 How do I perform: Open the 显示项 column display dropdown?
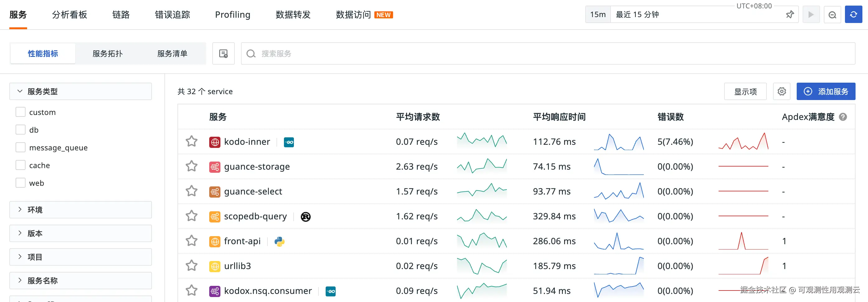coord(745,91)
